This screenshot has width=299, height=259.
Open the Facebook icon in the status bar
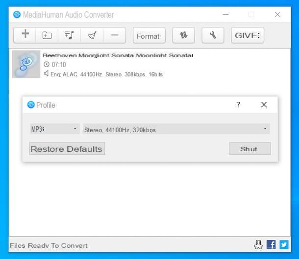click(x=271, y=245)
